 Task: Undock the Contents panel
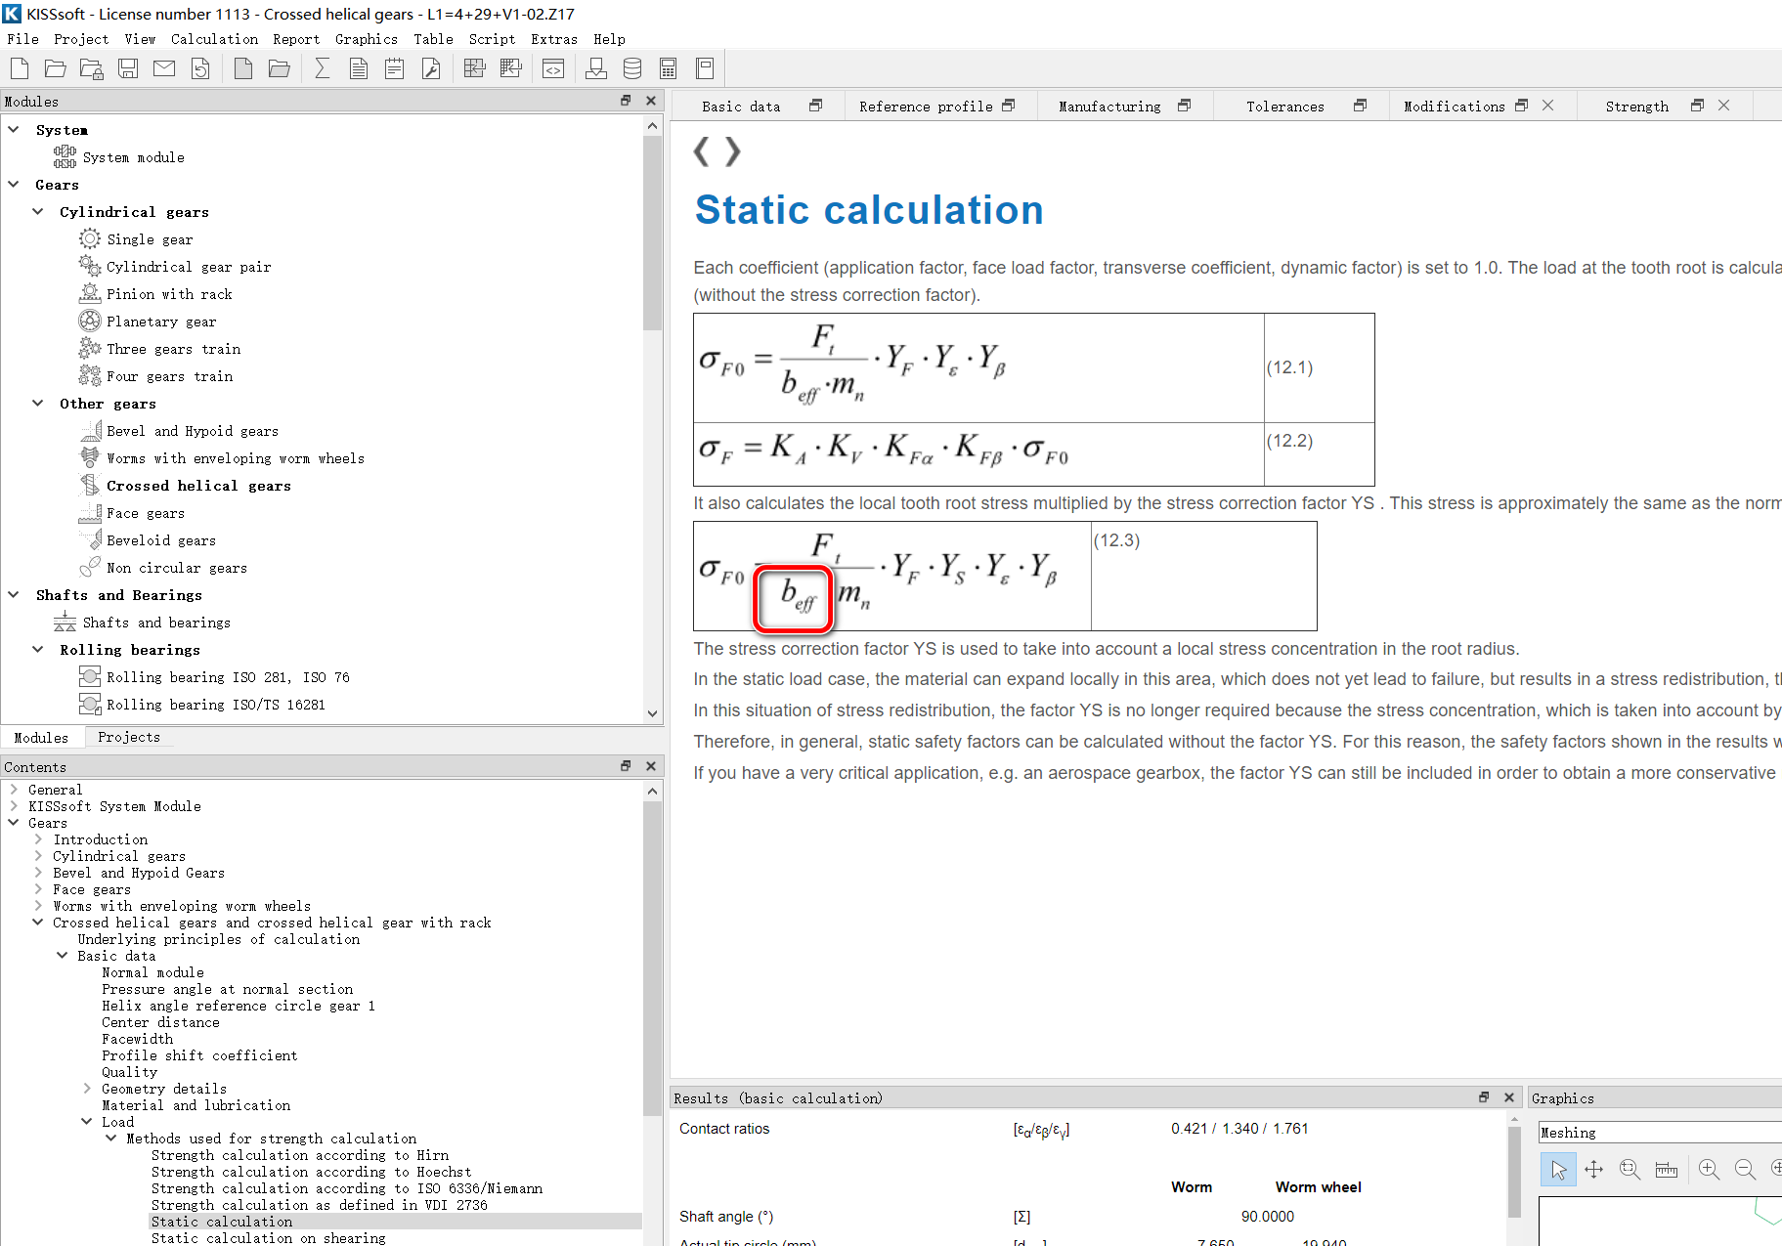pos(627,766)
